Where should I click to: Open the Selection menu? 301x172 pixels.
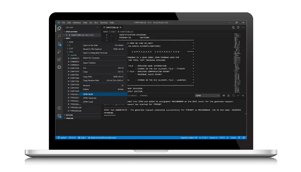[77, 23]
